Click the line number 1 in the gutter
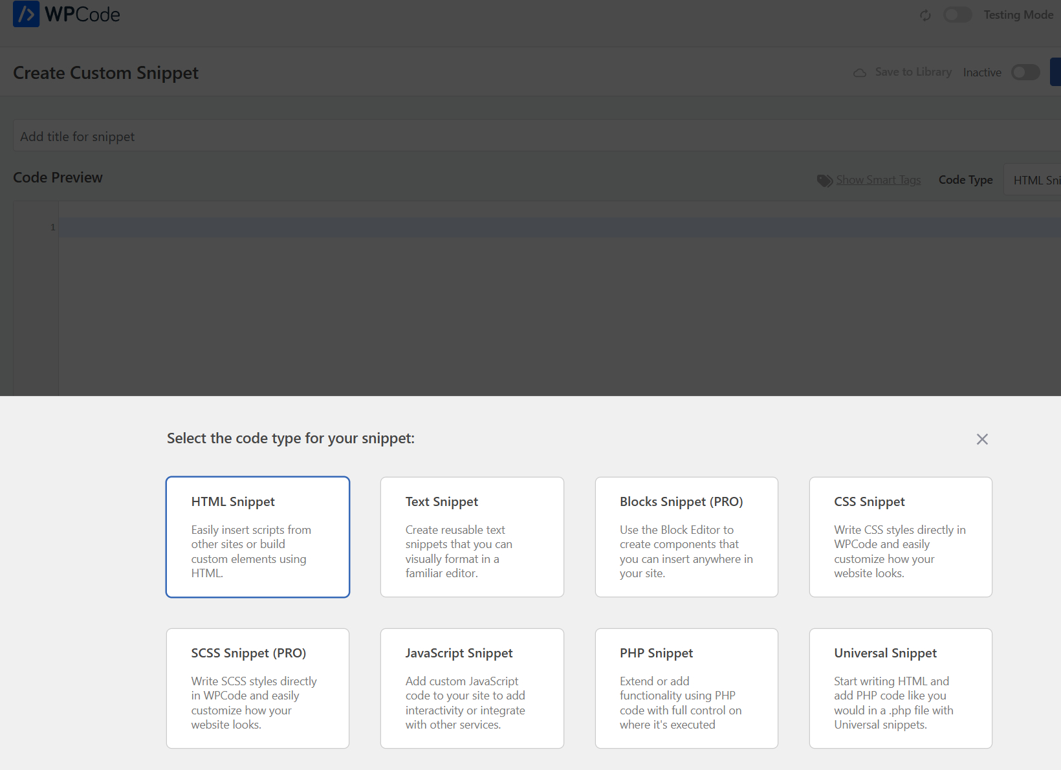Viewport: 1061px width, 770px height. (53, 227)
